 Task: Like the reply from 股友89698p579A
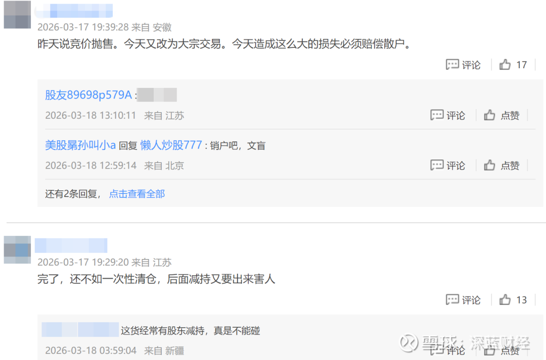[x=502, y=115]
